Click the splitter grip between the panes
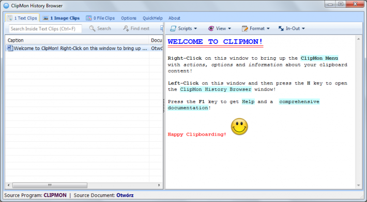The width and height of the screenshot is (367, 202). tap(164, 106)
